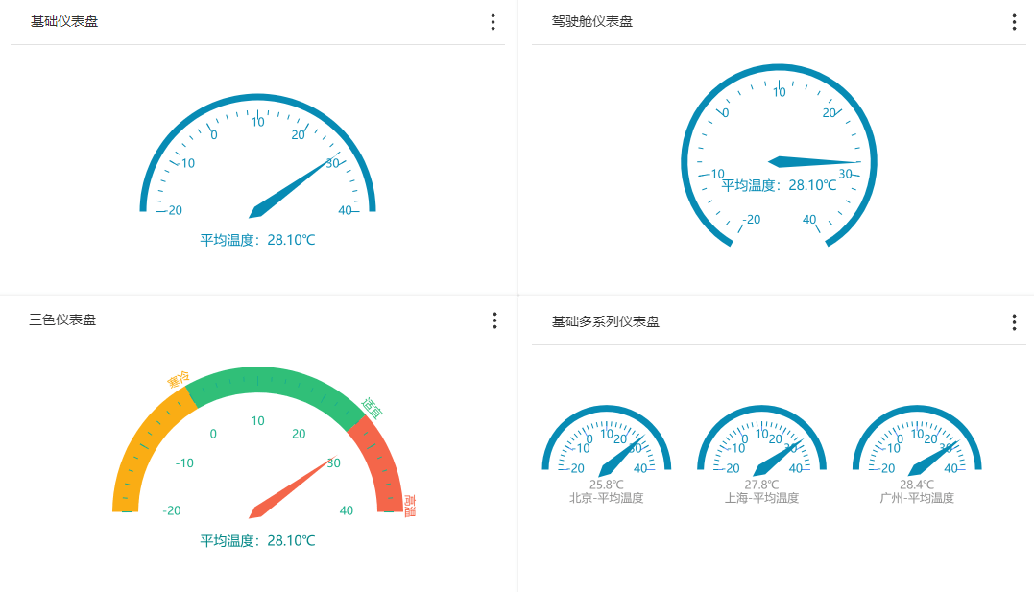Click the 平均温度 label under three-color gauge
Screen dimensions: 1034x592
[x=257, y=541]
